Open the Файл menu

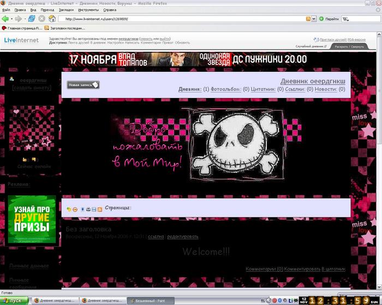[x=6, y=10]
